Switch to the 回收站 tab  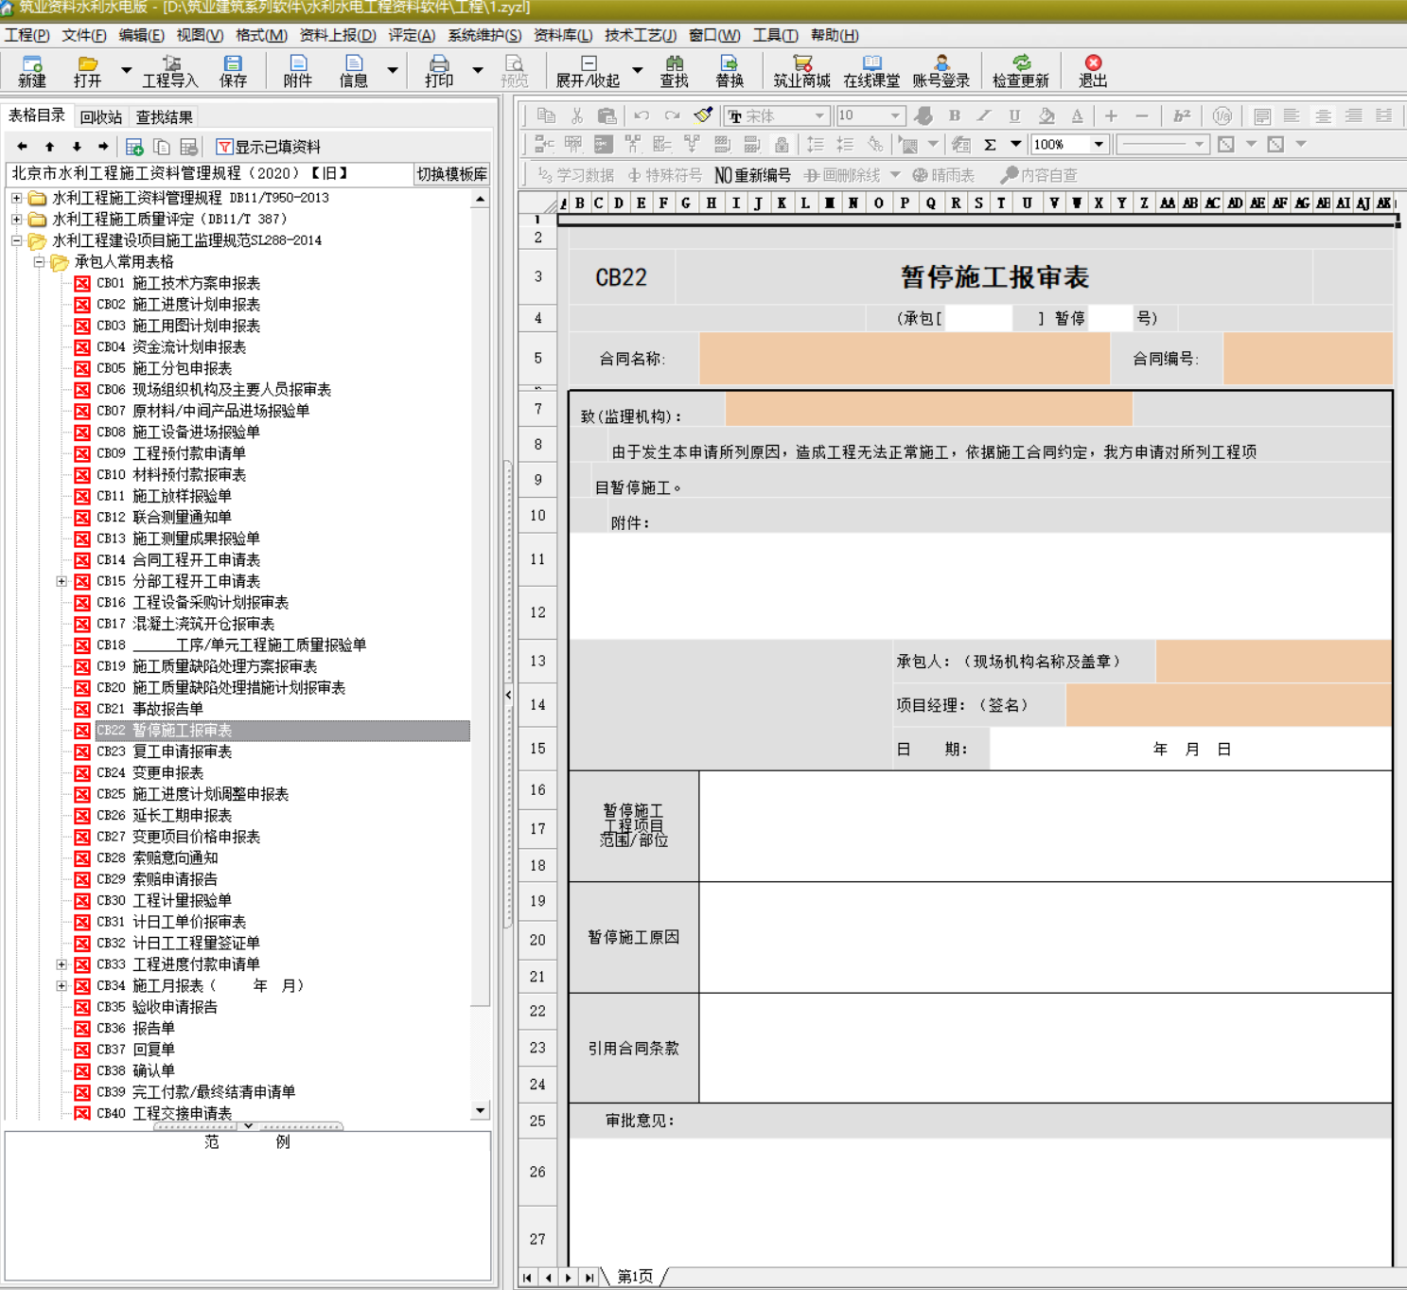coord(101,117)
